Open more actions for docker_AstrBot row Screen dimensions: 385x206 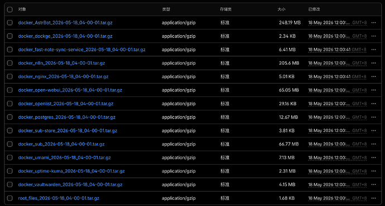tap(373, 22)
